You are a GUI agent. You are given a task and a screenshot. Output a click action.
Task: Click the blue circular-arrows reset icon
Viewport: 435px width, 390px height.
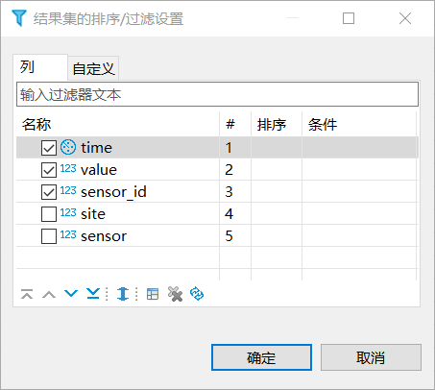[x=197, y=294]
